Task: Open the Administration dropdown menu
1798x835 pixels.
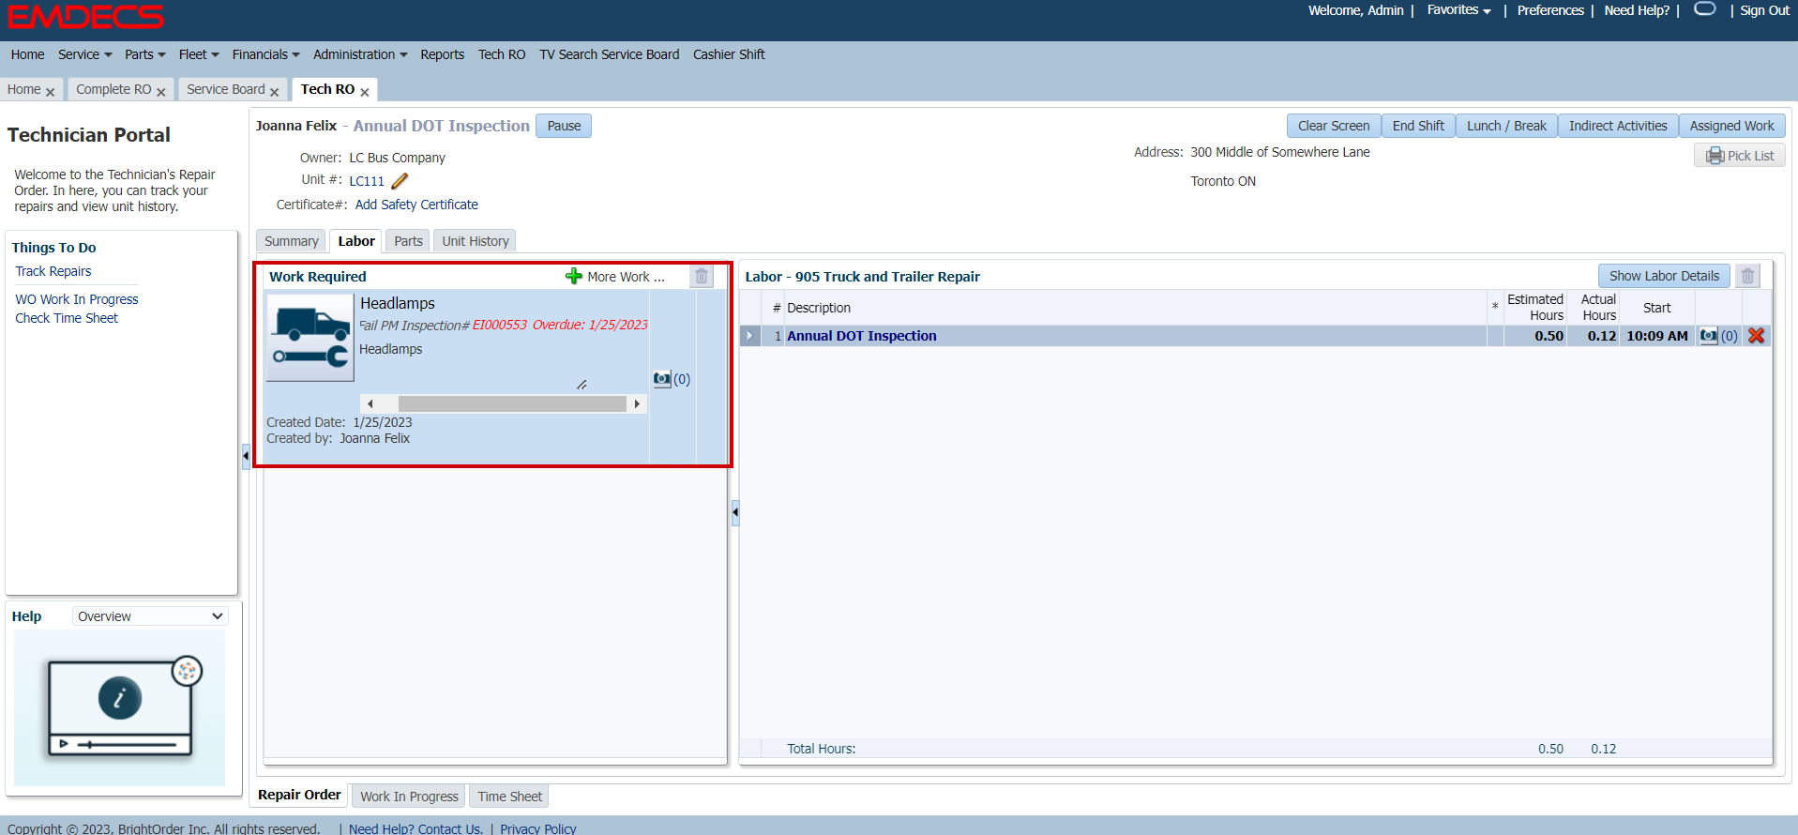Action: [x=360, y=54]
